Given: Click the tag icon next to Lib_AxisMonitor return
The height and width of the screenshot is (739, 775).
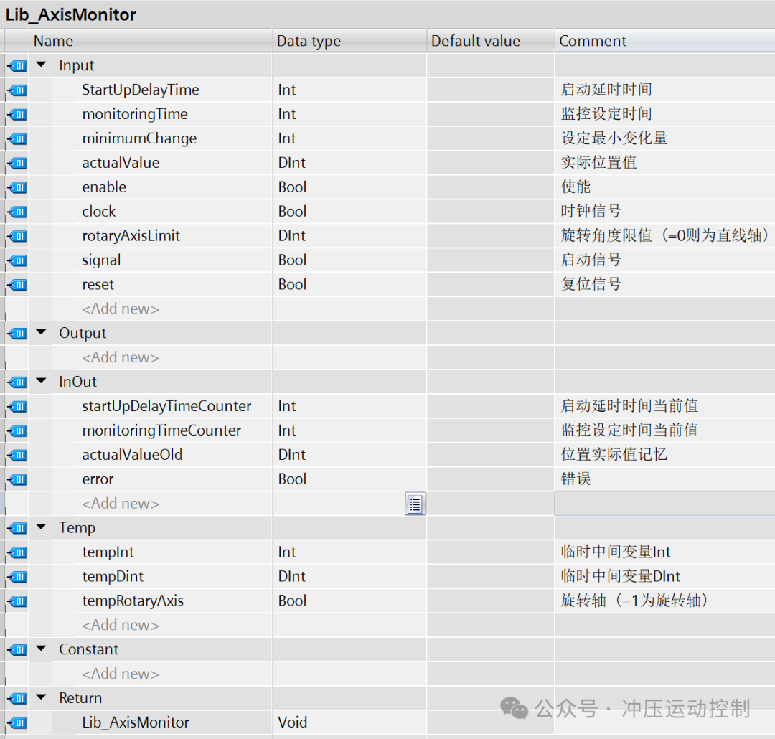Looking at the screenshot, I should [x=17, y=722].
